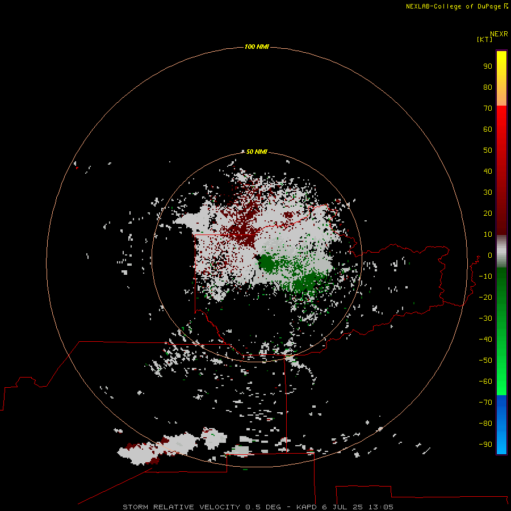The width and height of the screenshot is (511, 511).
Task: Click the 90 value on the velocity scale
Action: pyautogui.click(x=488, y=66)
